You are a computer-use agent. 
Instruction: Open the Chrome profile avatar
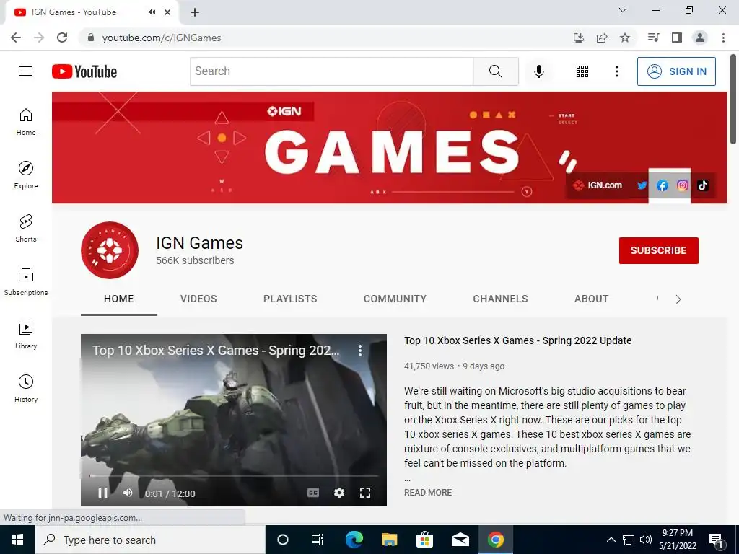700,38
